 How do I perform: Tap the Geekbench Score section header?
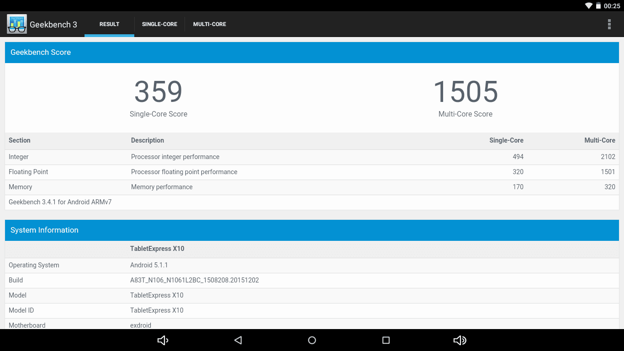312,53
